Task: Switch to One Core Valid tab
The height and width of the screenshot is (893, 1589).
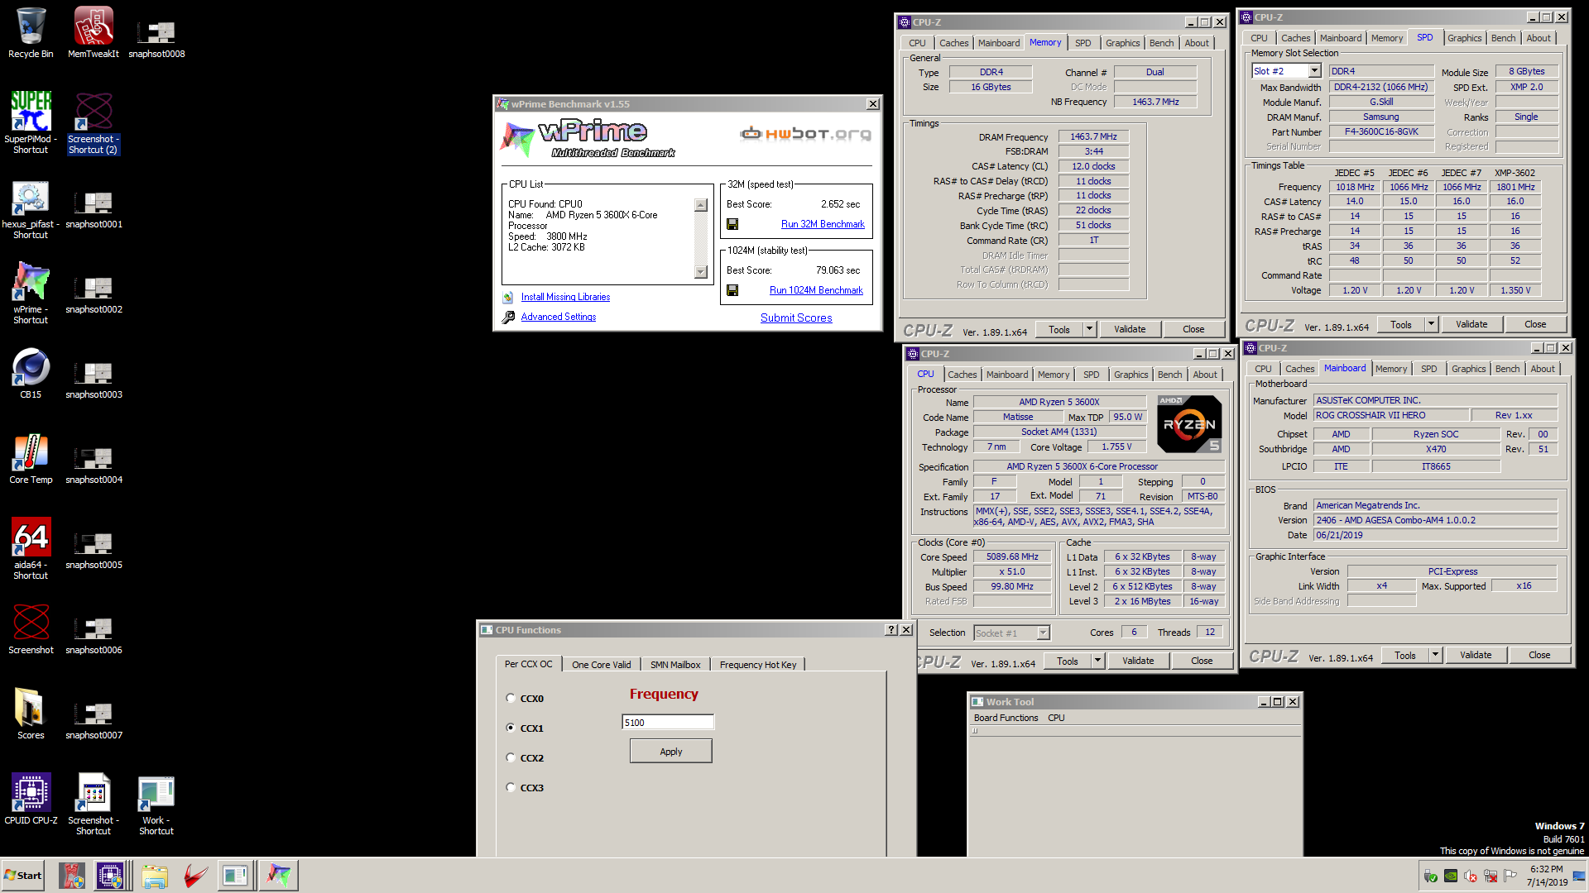Action: coord(601,665)
